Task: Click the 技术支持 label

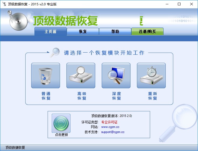Action: [x=91, y=132]
